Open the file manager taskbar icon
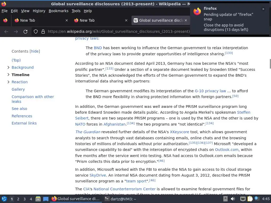Screen dimensions: 271x203 coord(38,199)
